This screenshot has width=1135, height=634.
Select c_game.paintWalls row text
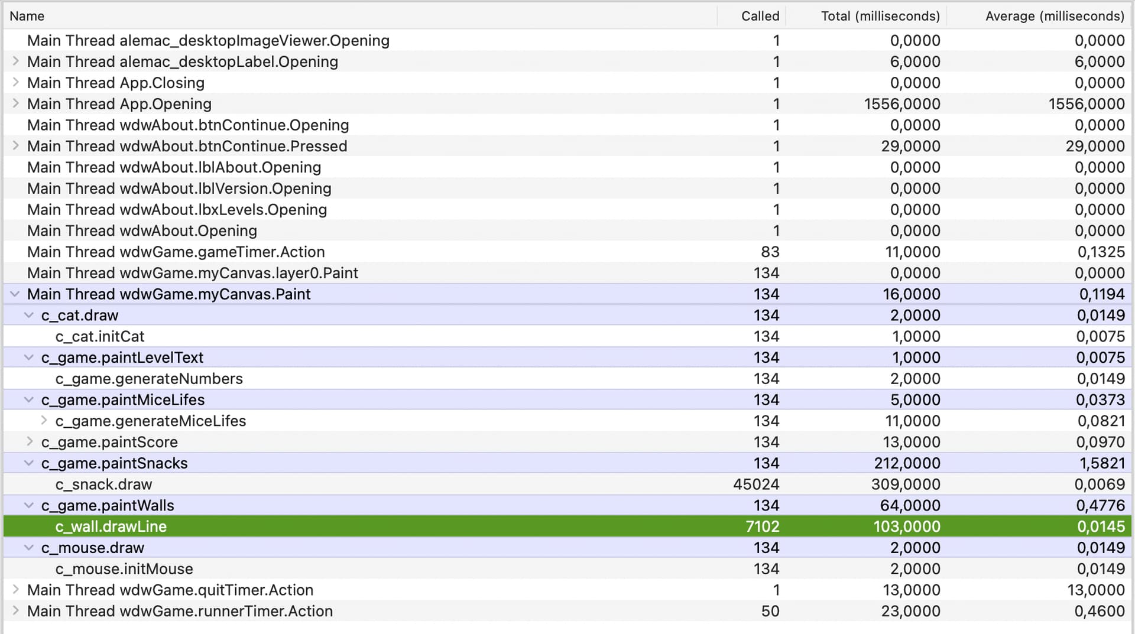coord(108,506)
